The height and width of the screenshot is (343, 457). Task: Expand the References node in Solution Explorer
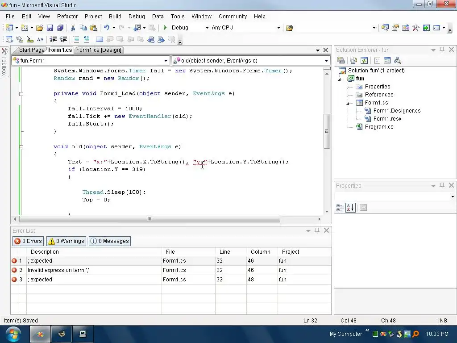pyautogui.click(x=348, y=95)
